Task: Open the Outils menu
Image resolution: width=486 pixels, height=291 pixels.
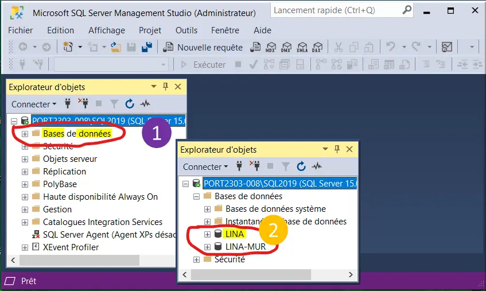Action: click(x=186, y=30)
